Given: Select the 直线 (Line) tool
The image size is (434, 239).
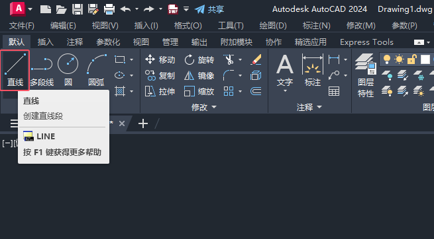Looking at the screenshot, I should point(15,70).
